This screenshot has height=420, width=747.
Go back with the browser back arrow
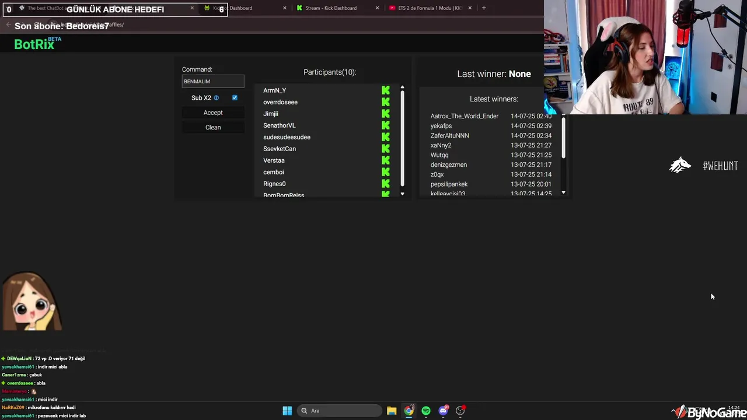coord(8,24)
